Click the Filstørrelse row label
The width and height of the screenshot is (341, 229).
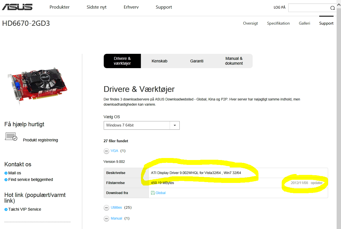(115, 183)
